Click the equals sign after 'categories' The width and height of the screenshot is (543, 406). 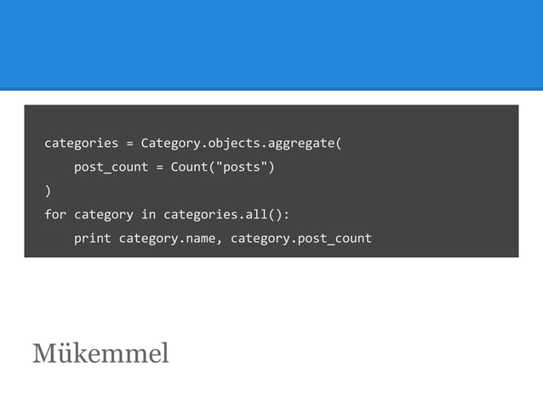130,144
